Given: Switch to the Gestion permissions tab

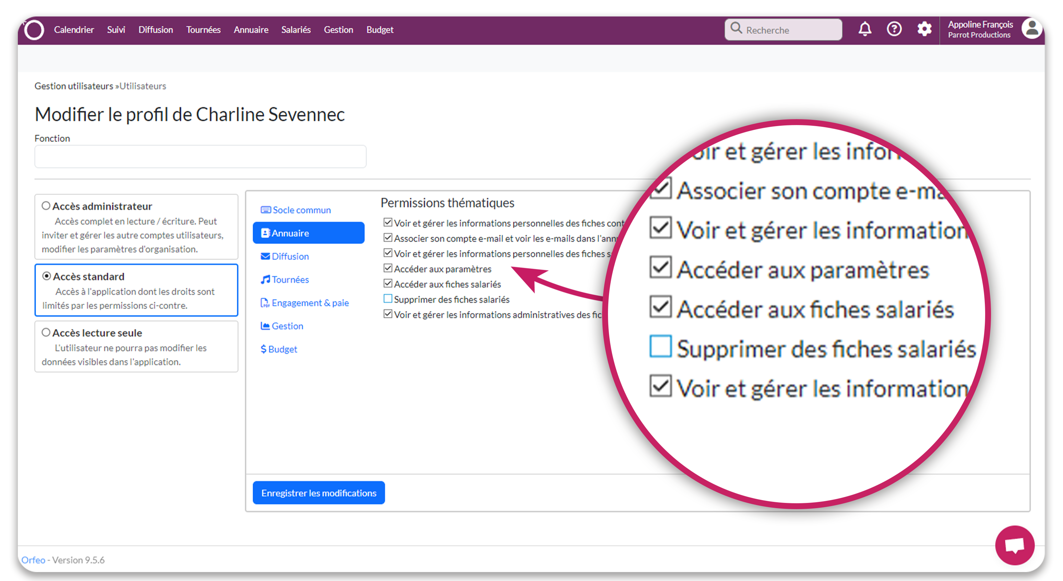Looking at the screenshot, I should tap(309, 326).
